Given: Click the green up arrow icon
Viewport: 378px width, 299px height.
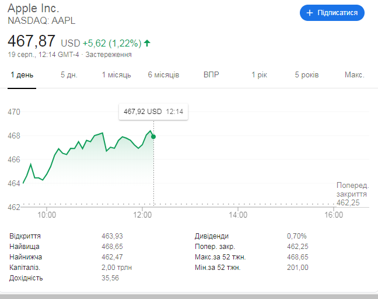Looking at the screenshot, I should tap(147, 43).
